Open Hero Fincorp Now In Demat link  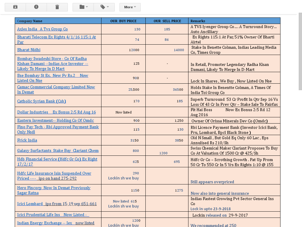coord(54,190)
